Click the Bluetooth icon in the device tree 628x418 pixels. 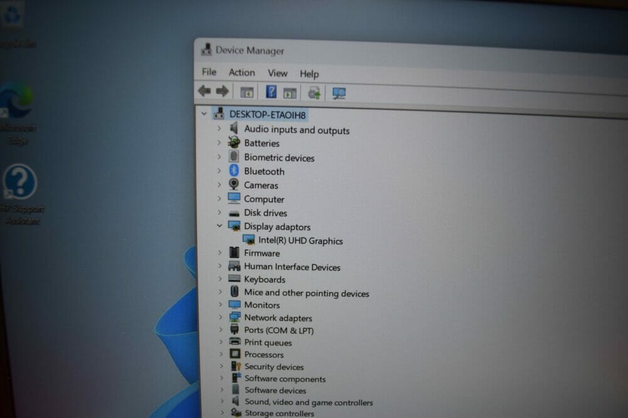tap(234, 170)
